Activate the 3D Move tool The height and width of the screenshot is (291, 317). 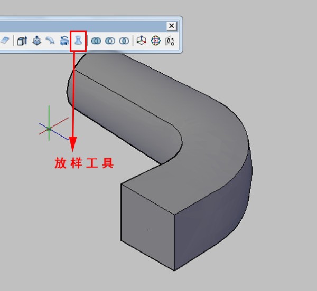[x=142, y=41]
